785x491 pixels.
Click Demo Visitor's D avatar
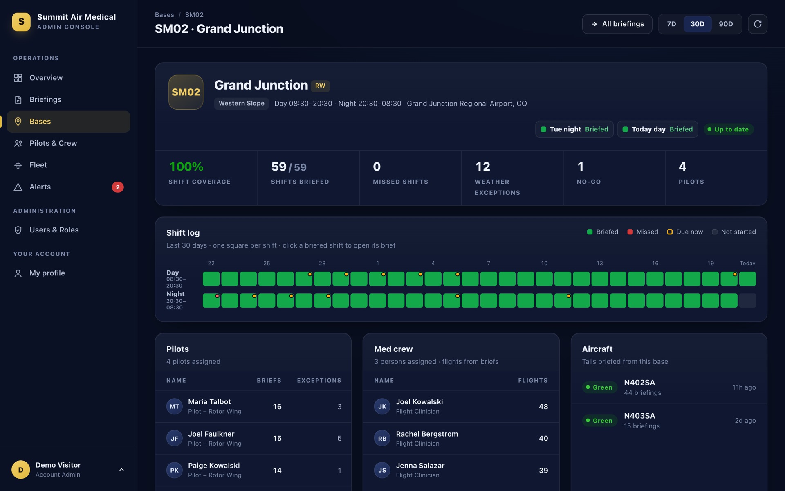(21, 470)
